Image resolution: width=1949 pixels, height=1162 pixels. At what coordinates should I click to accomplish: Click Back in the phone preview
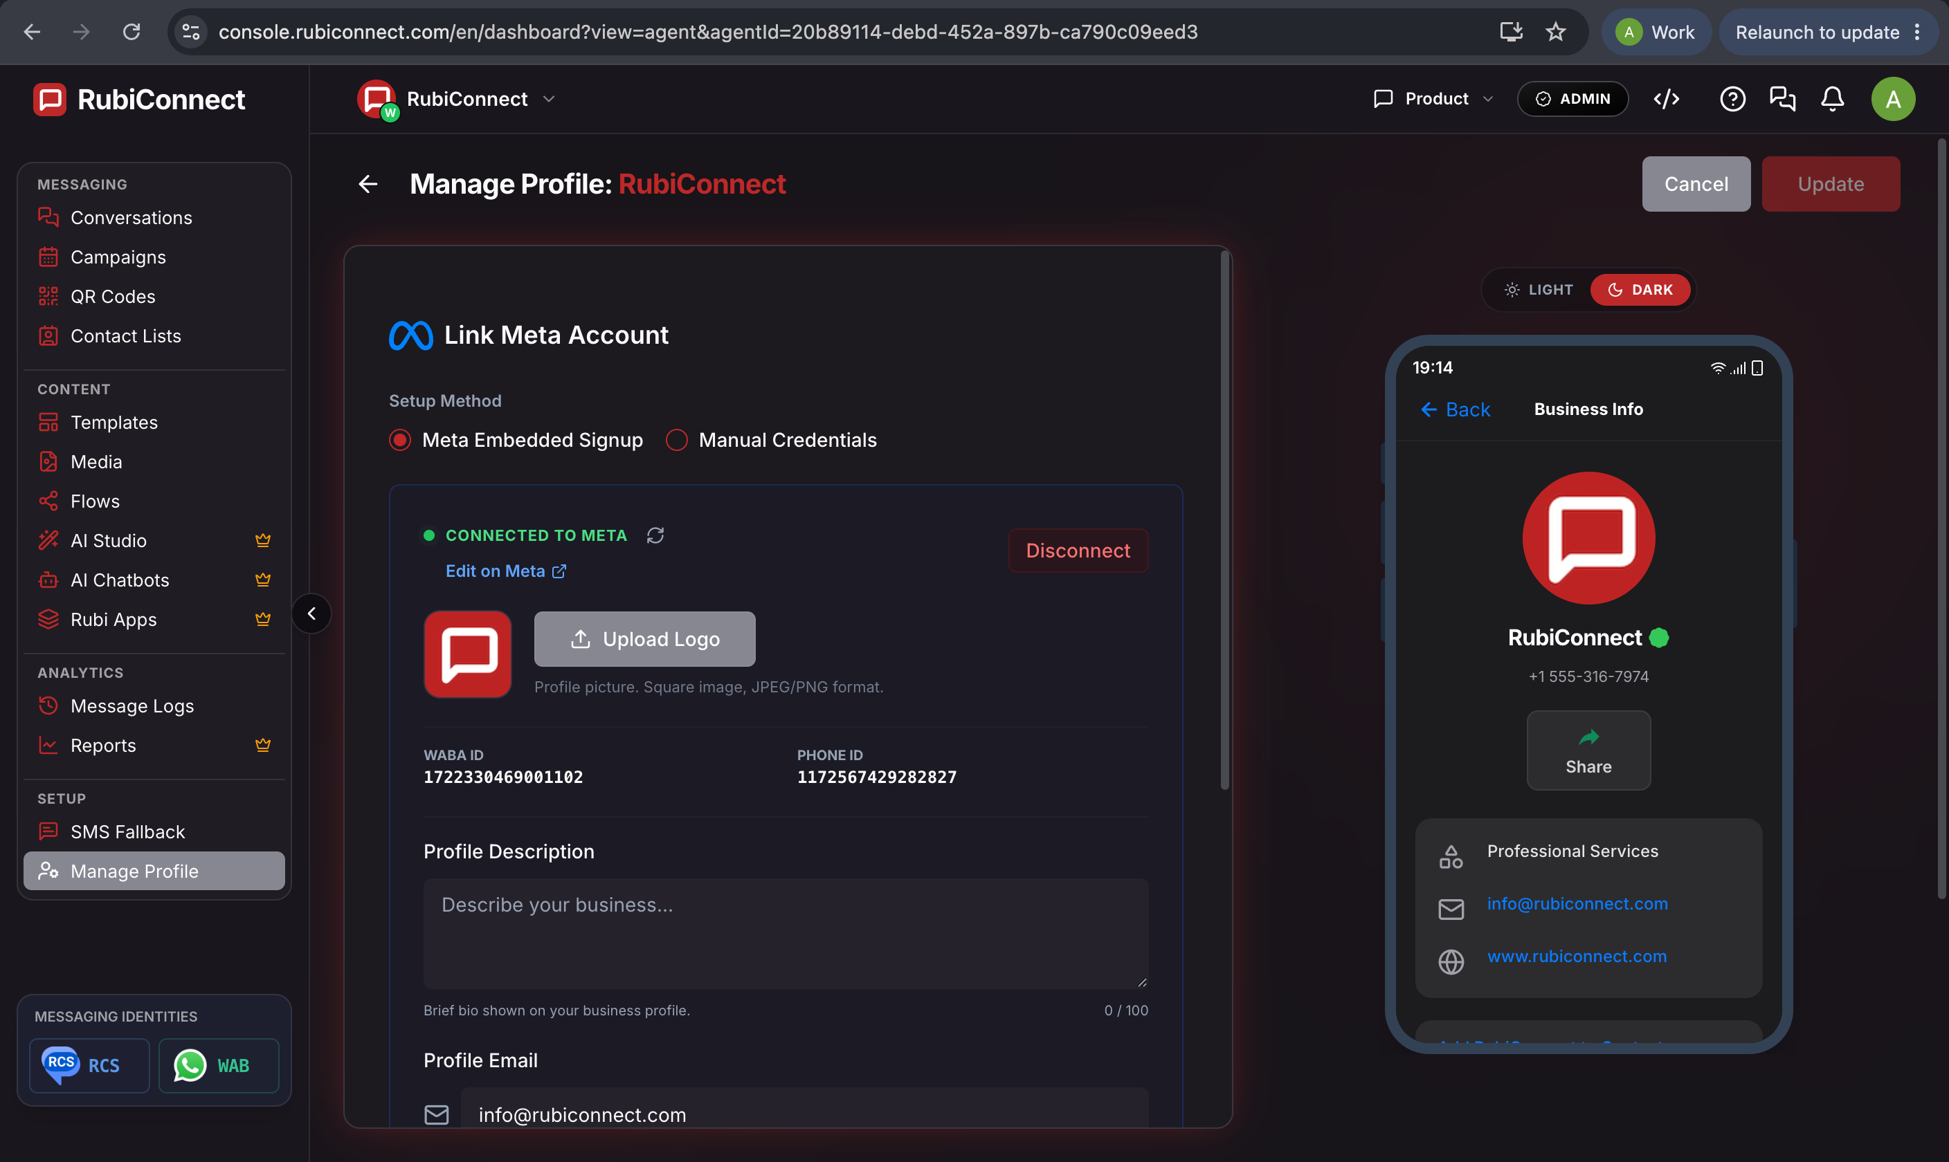click(1456, 409)
